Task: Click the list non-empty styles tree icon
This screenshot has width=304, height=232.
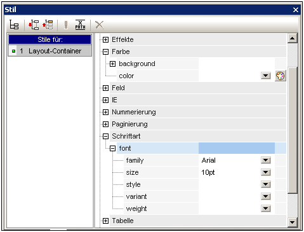Action: (14, 25)
